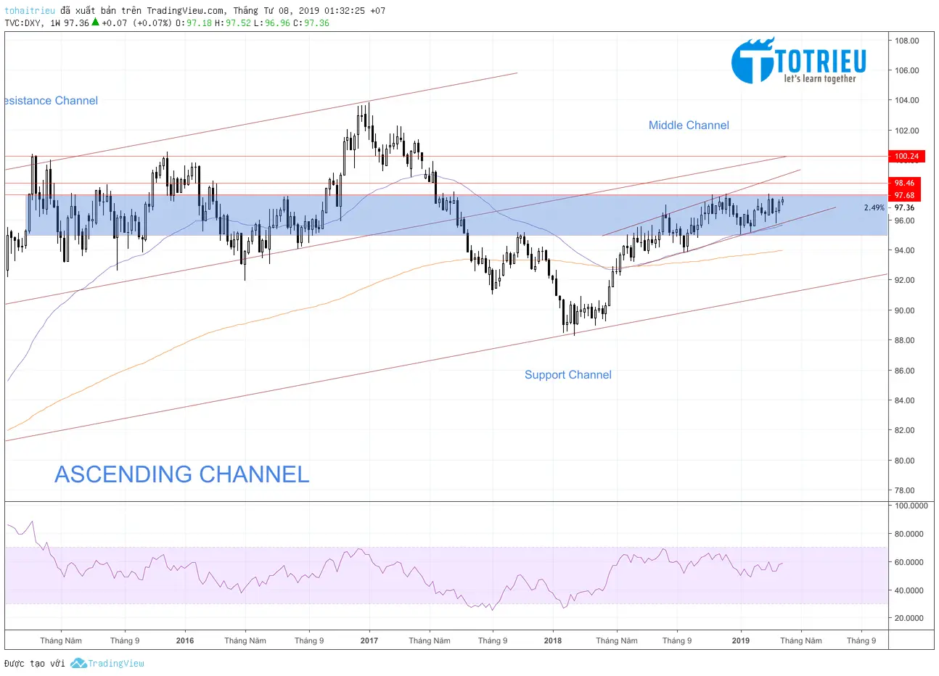Viewport: 939px width, 676px height.
Task: Click the 2.49% change label on chart
Action: pyautogui.click(x=873, y=207)
